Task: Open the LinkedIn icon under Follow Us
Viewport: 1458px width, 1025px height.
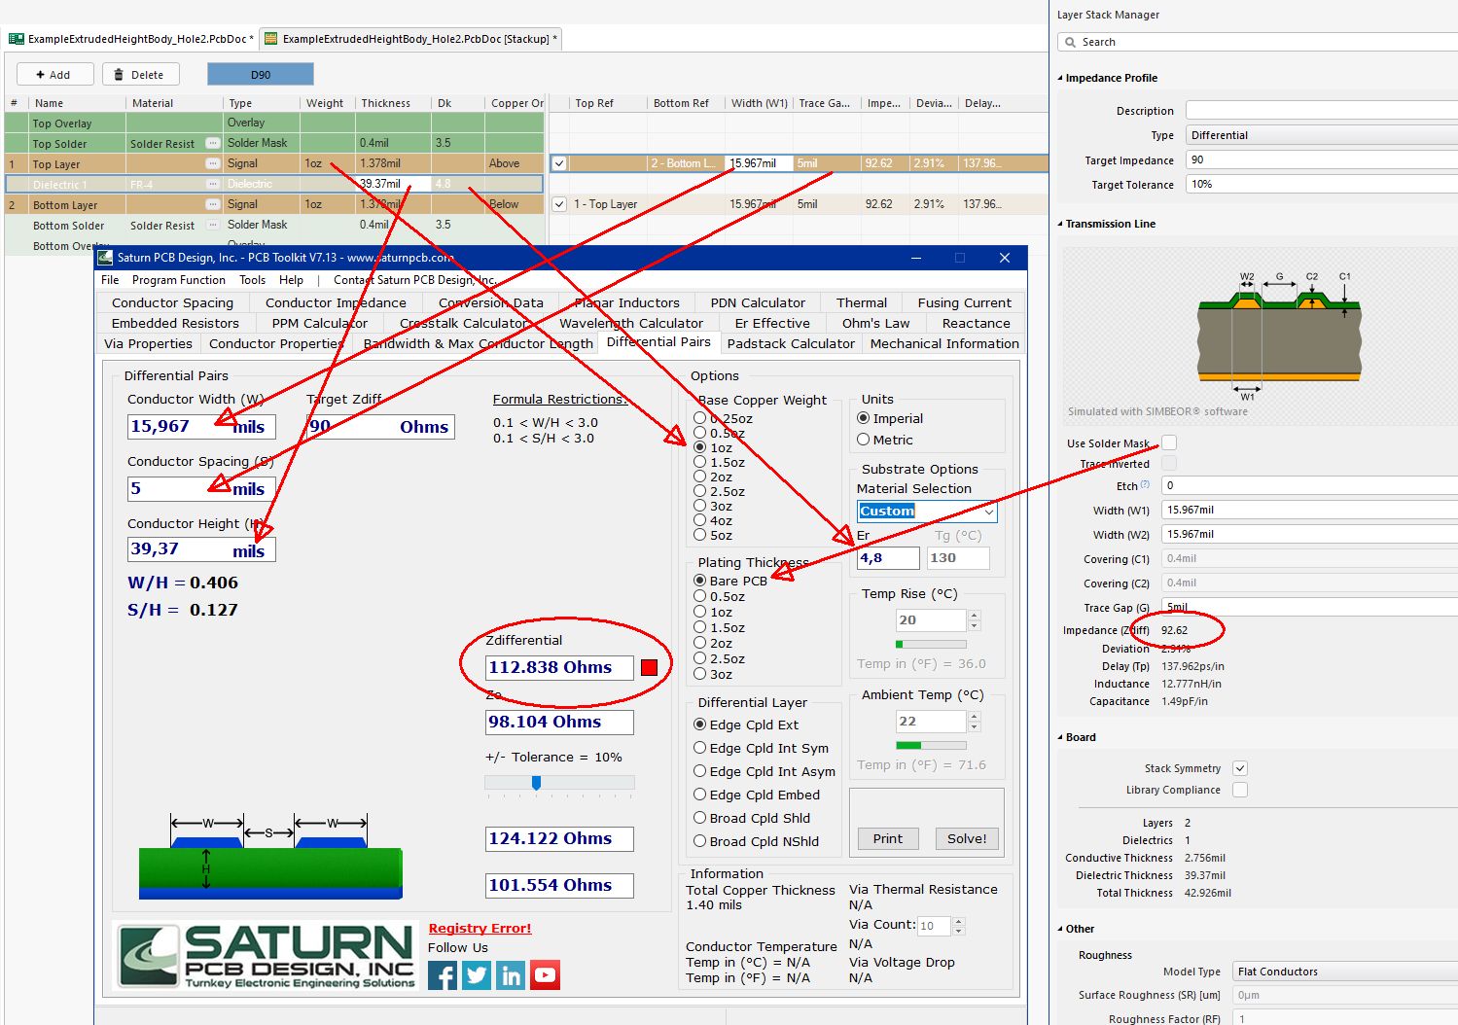Action: (511, 974)
